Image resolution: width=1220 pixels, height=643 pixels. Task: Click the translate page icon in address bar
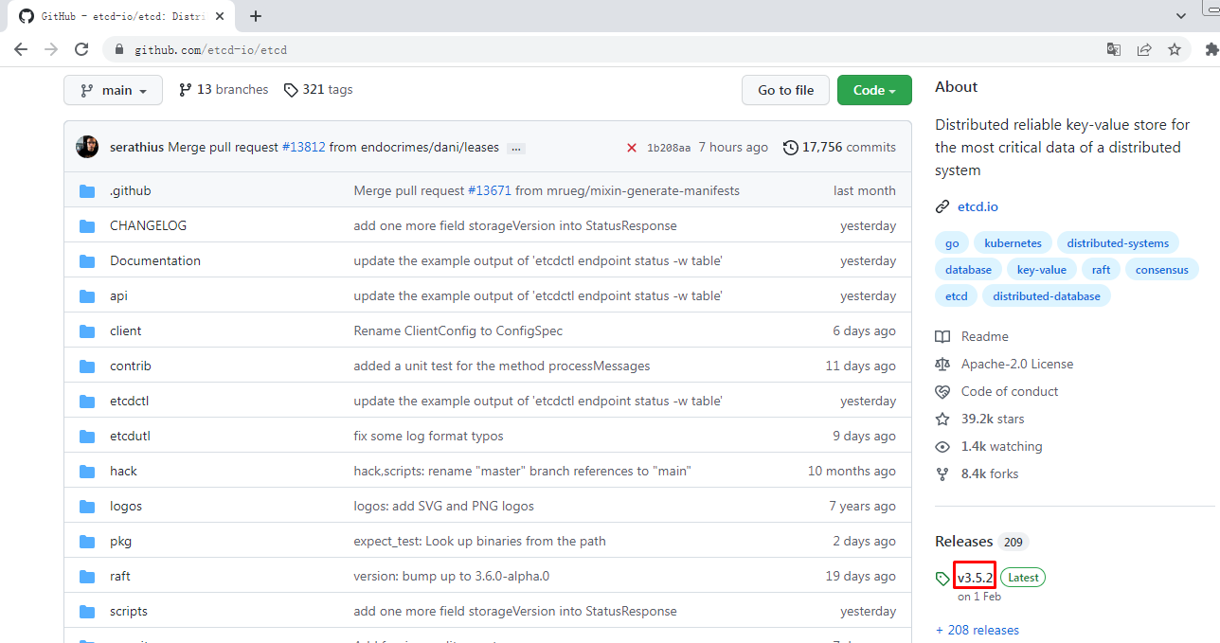point(1114,49)
